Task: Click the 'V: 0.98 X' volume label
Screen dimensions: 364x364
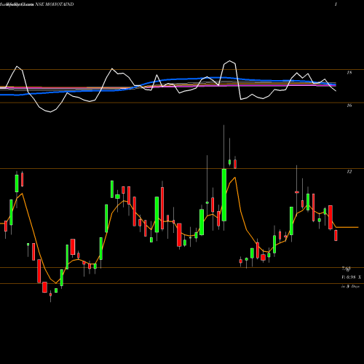Action: click(x=351, y=277)
